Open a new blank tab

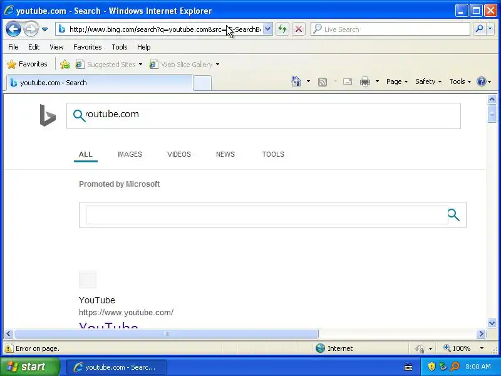point(202,83)
